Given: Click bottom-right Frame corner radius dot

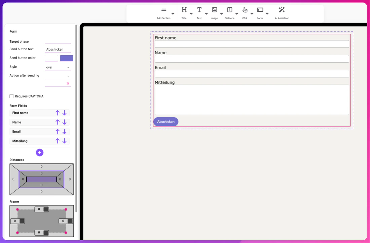Looking at the screenshot, I should click(x=66, y=233).
